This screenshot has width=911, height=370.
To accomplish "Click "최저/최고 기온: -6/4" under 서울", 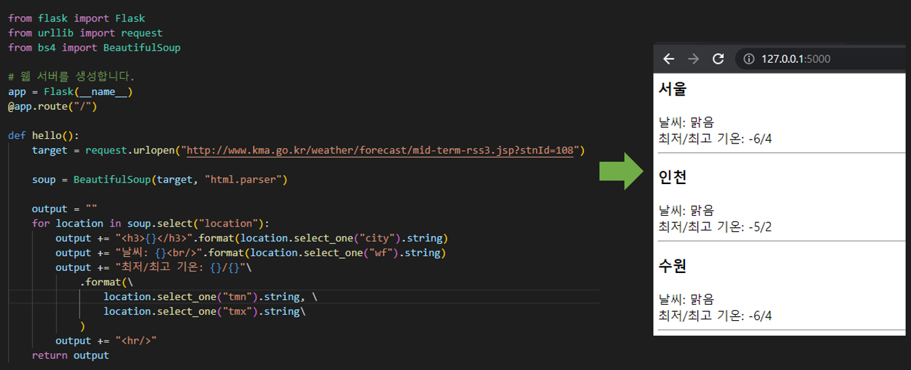I will point(715,138).
